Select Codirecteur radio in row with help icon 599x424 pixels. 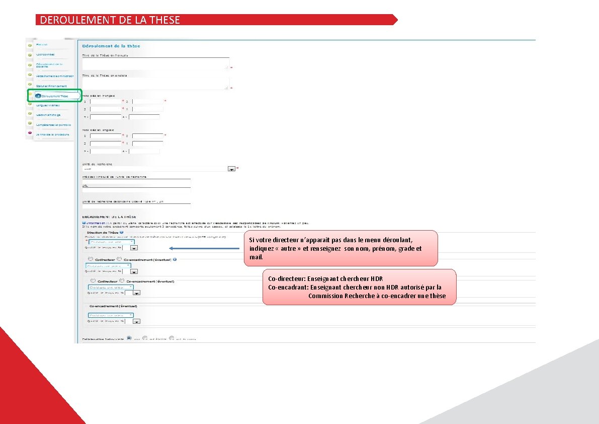click(91, 259)
